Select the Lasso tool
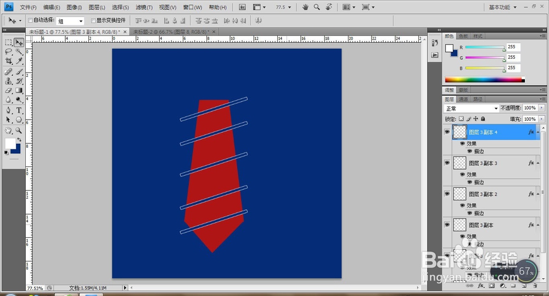Image resolution: width=549 pixels, height=296 pixels. click(x=8, y=52)
